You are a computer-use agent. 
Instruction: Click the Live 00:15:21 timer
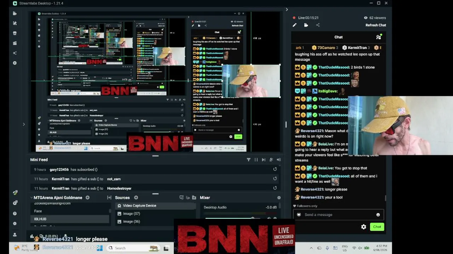pyautogui.click(x=308, y=18)
